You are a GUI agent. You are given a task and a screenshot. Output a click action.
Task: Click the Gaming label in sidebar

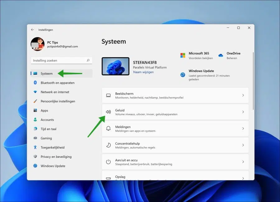pos(46,138)
